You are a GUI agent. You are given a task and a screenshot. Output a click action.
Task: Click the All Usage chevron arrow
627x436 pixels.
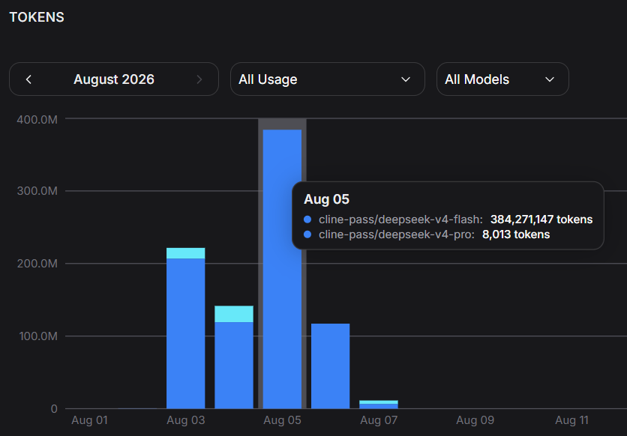coord(406,79)
